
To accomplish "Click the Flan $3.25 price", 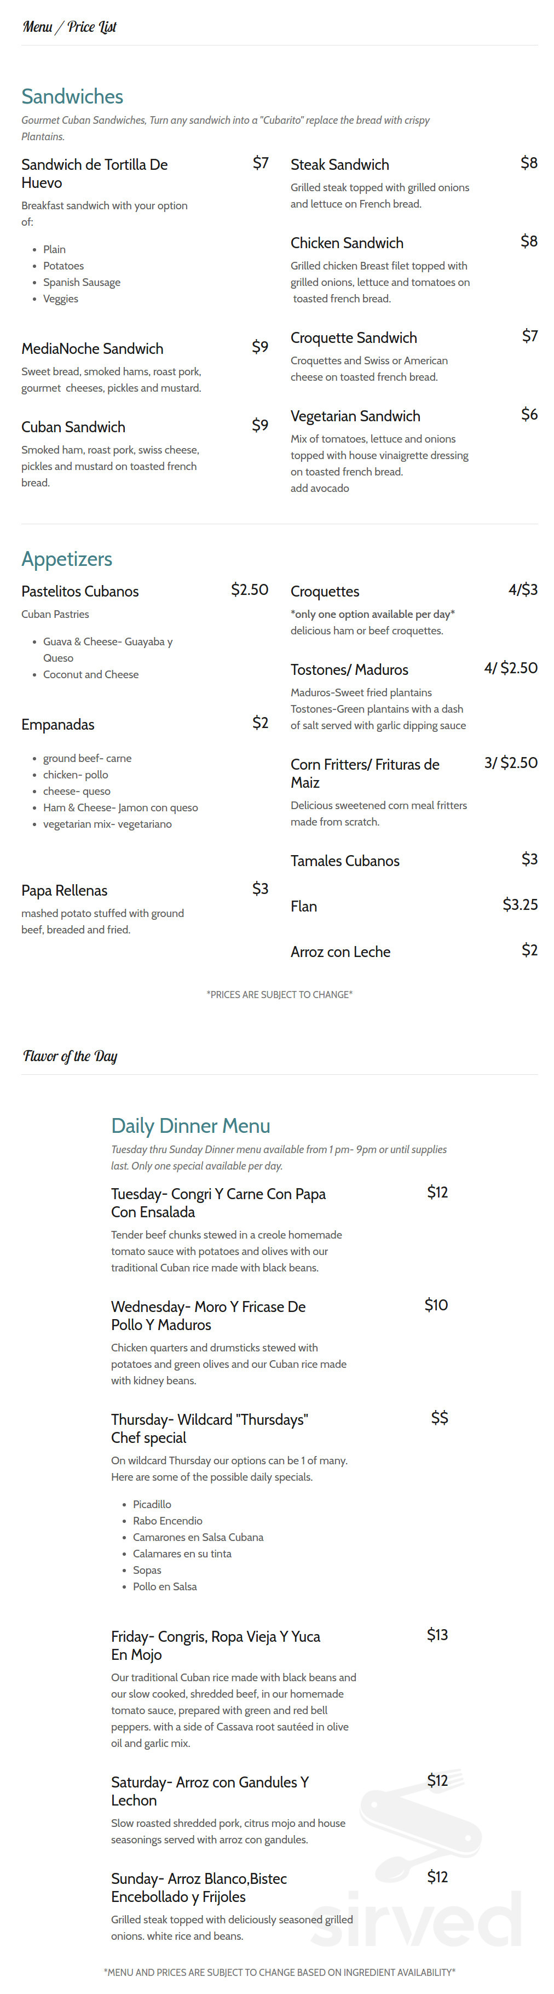I will tap(520, 905).
